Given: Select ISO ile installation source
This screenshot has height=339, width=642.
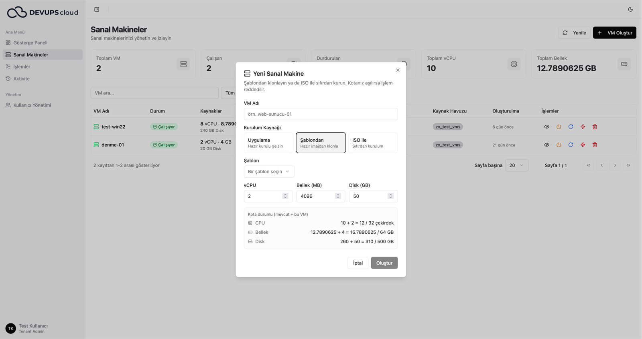Looking at the screenshot, I should pos(373,143).
